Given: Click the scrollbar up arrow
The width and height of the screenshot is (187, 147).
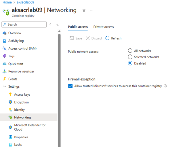Looking at the screenshot, I should coord(59,31).
